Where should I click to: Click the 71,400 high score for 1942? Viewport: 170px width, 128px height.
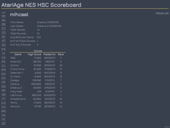tap(37, 58)
